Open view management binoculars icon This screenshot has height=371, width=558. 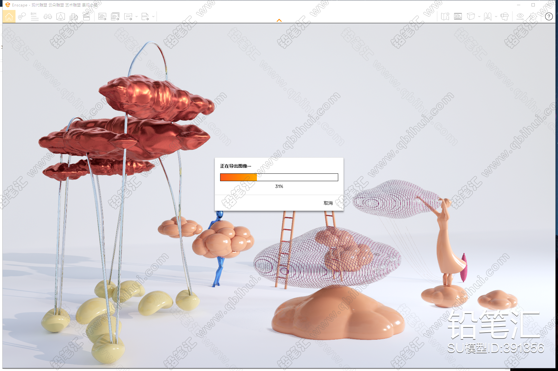coord(48,16)
